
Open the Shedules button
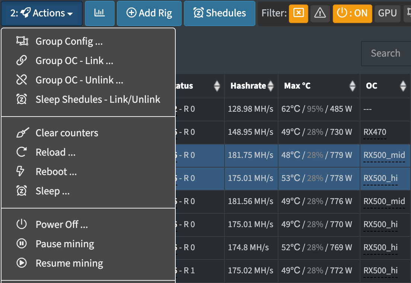coord(220,13)
